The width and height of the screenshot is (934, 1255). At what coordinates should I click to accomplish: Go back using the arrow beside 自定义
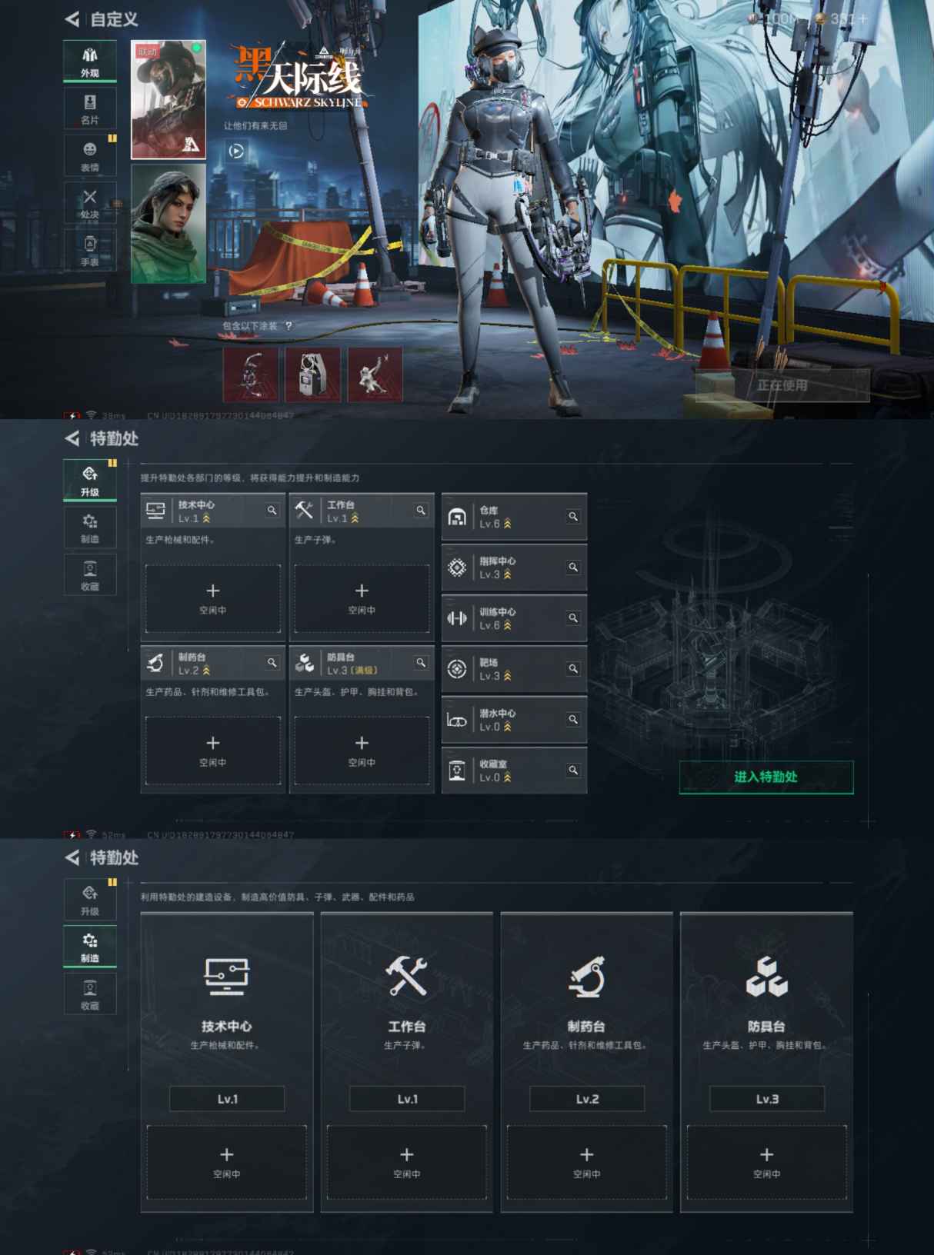click(72, 19)
